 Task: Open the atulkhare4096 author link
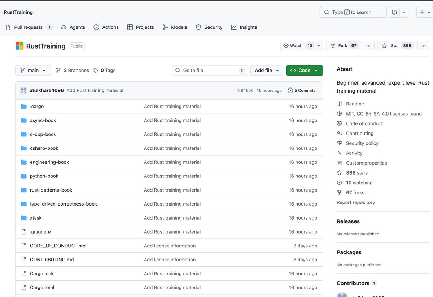point(47,90)
